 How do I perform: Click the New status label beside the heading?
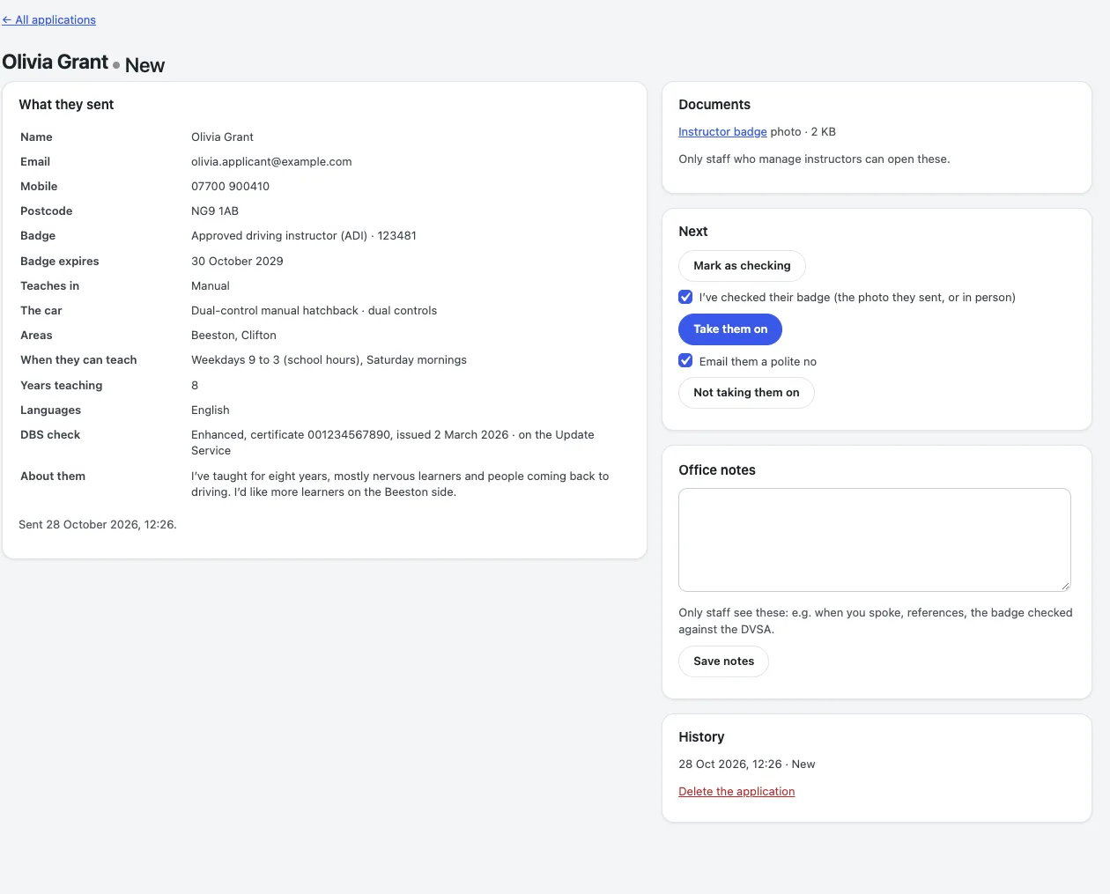(144, 65)
